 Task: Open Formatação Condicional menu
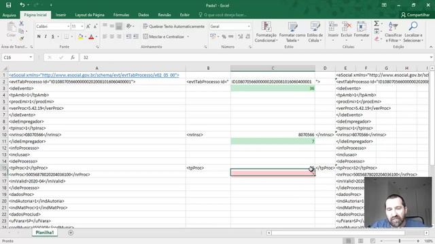266,32
